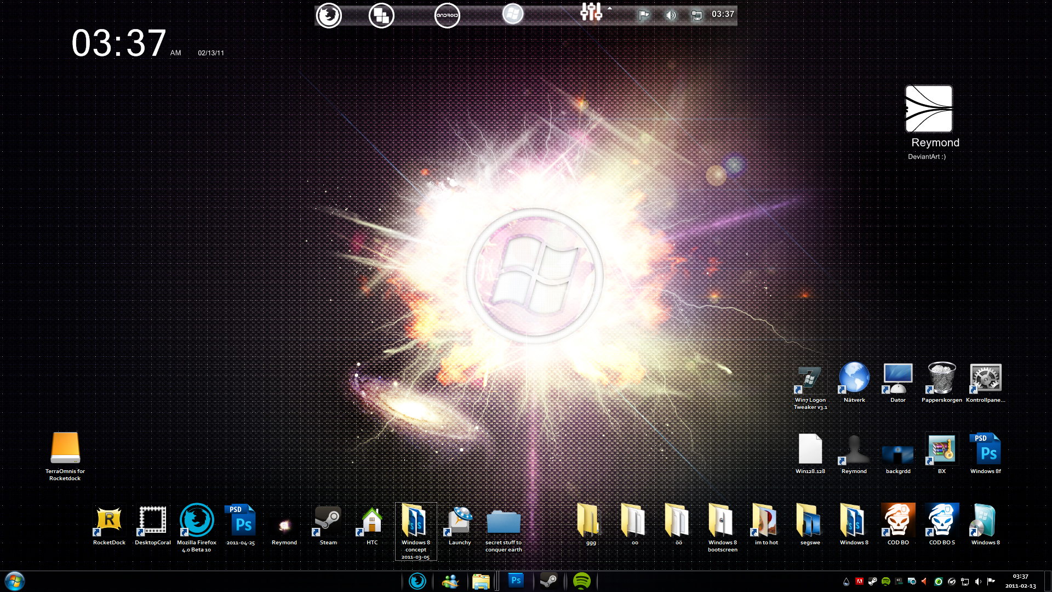Switch to Photoshop in the taskbar
The width and height of the screenshot is (1052, 592).
tap(516, 580)
